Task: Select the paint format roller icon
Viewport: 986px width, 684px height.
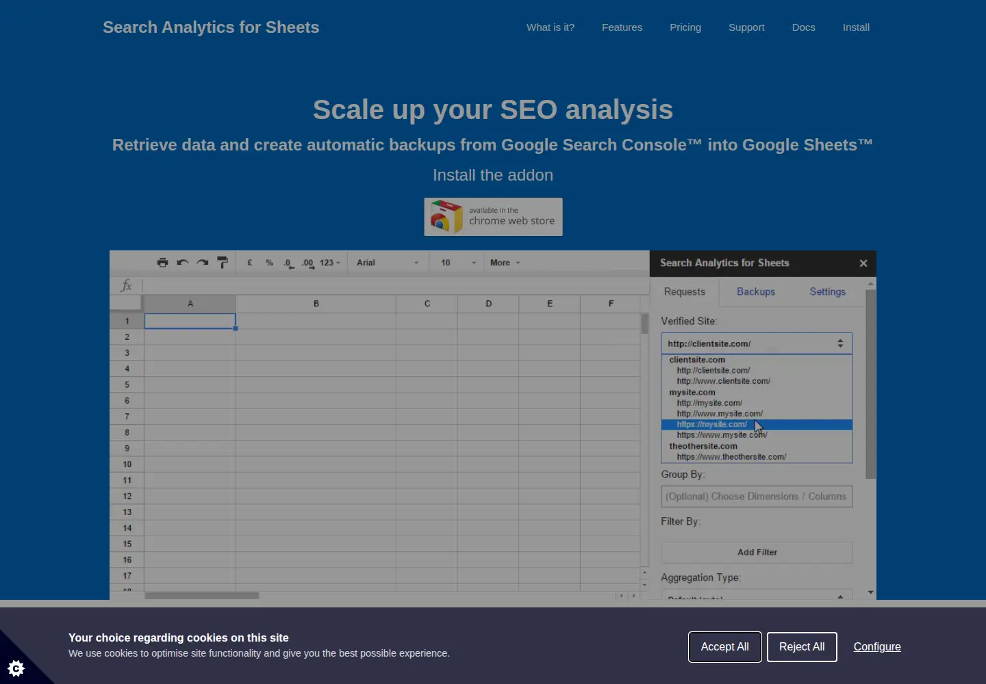Action: pos(223,263)
